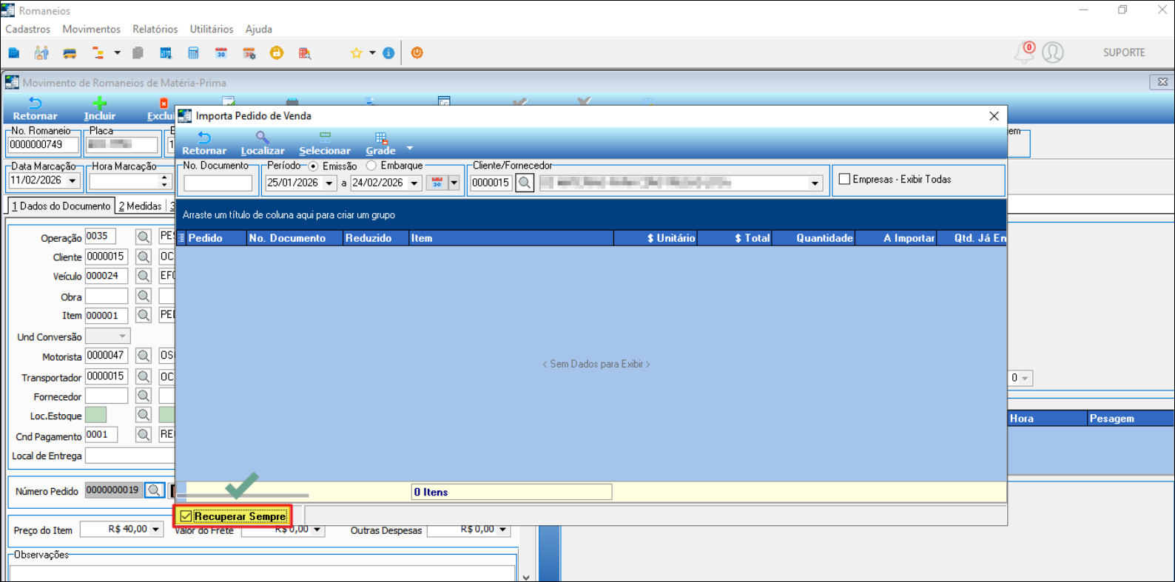Select the Embarque radio button

(371, 166)
